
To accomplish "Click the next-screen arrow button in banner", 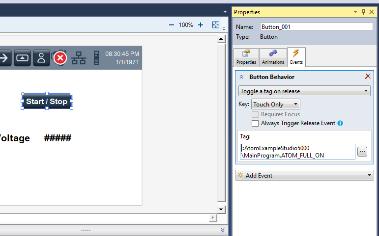I will 5,58.
